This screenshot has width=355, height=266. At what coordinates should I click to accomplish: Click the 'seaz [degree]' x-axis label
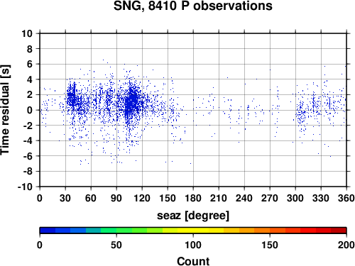(193, 216)
